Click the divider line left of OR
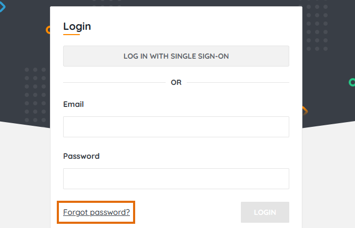 click(x=114, y=83)
